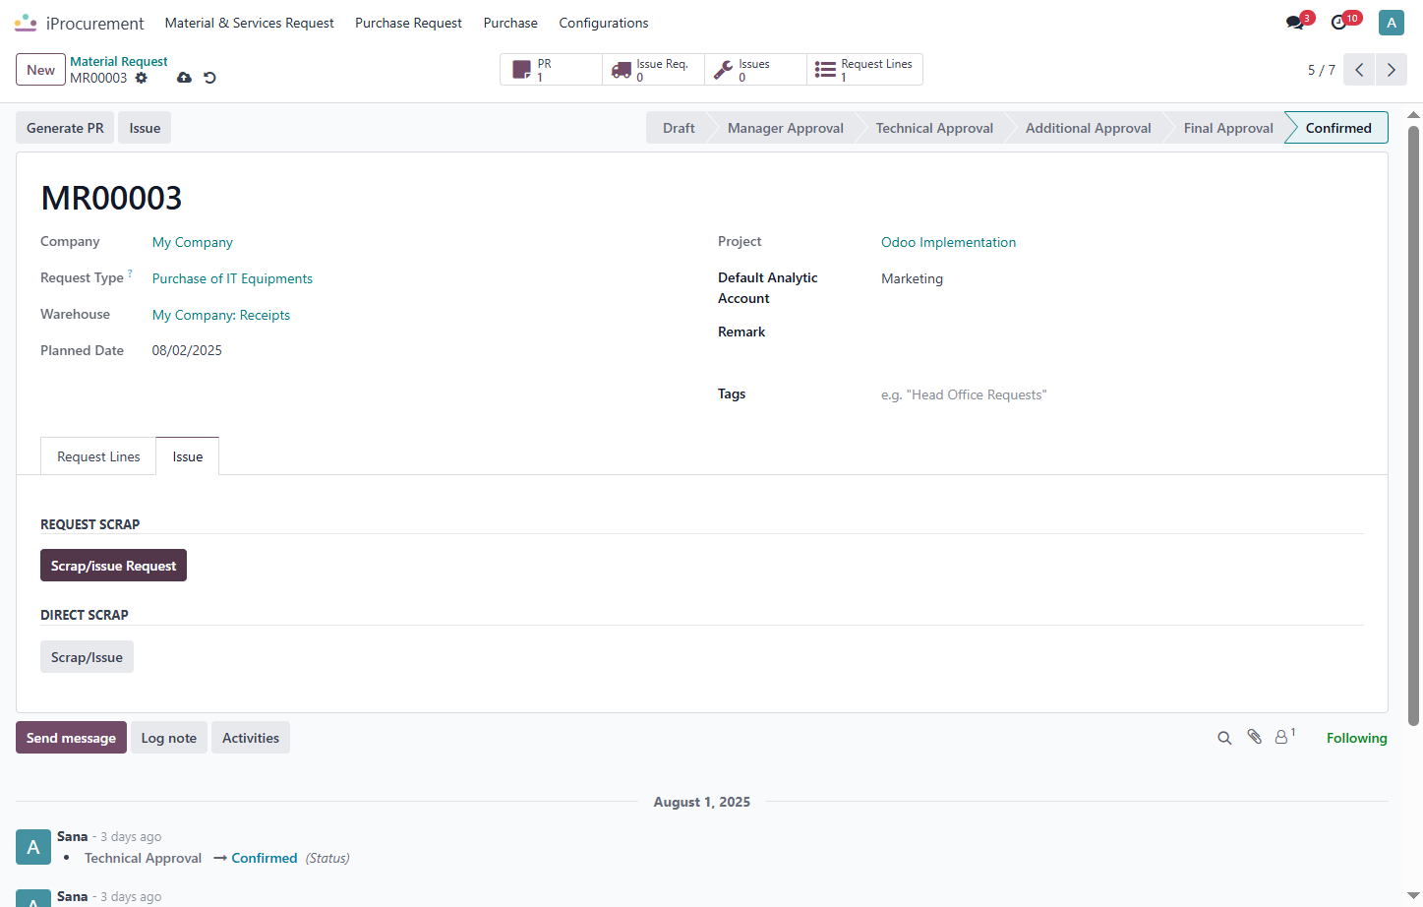Click the Issue action button

point(145,128)
